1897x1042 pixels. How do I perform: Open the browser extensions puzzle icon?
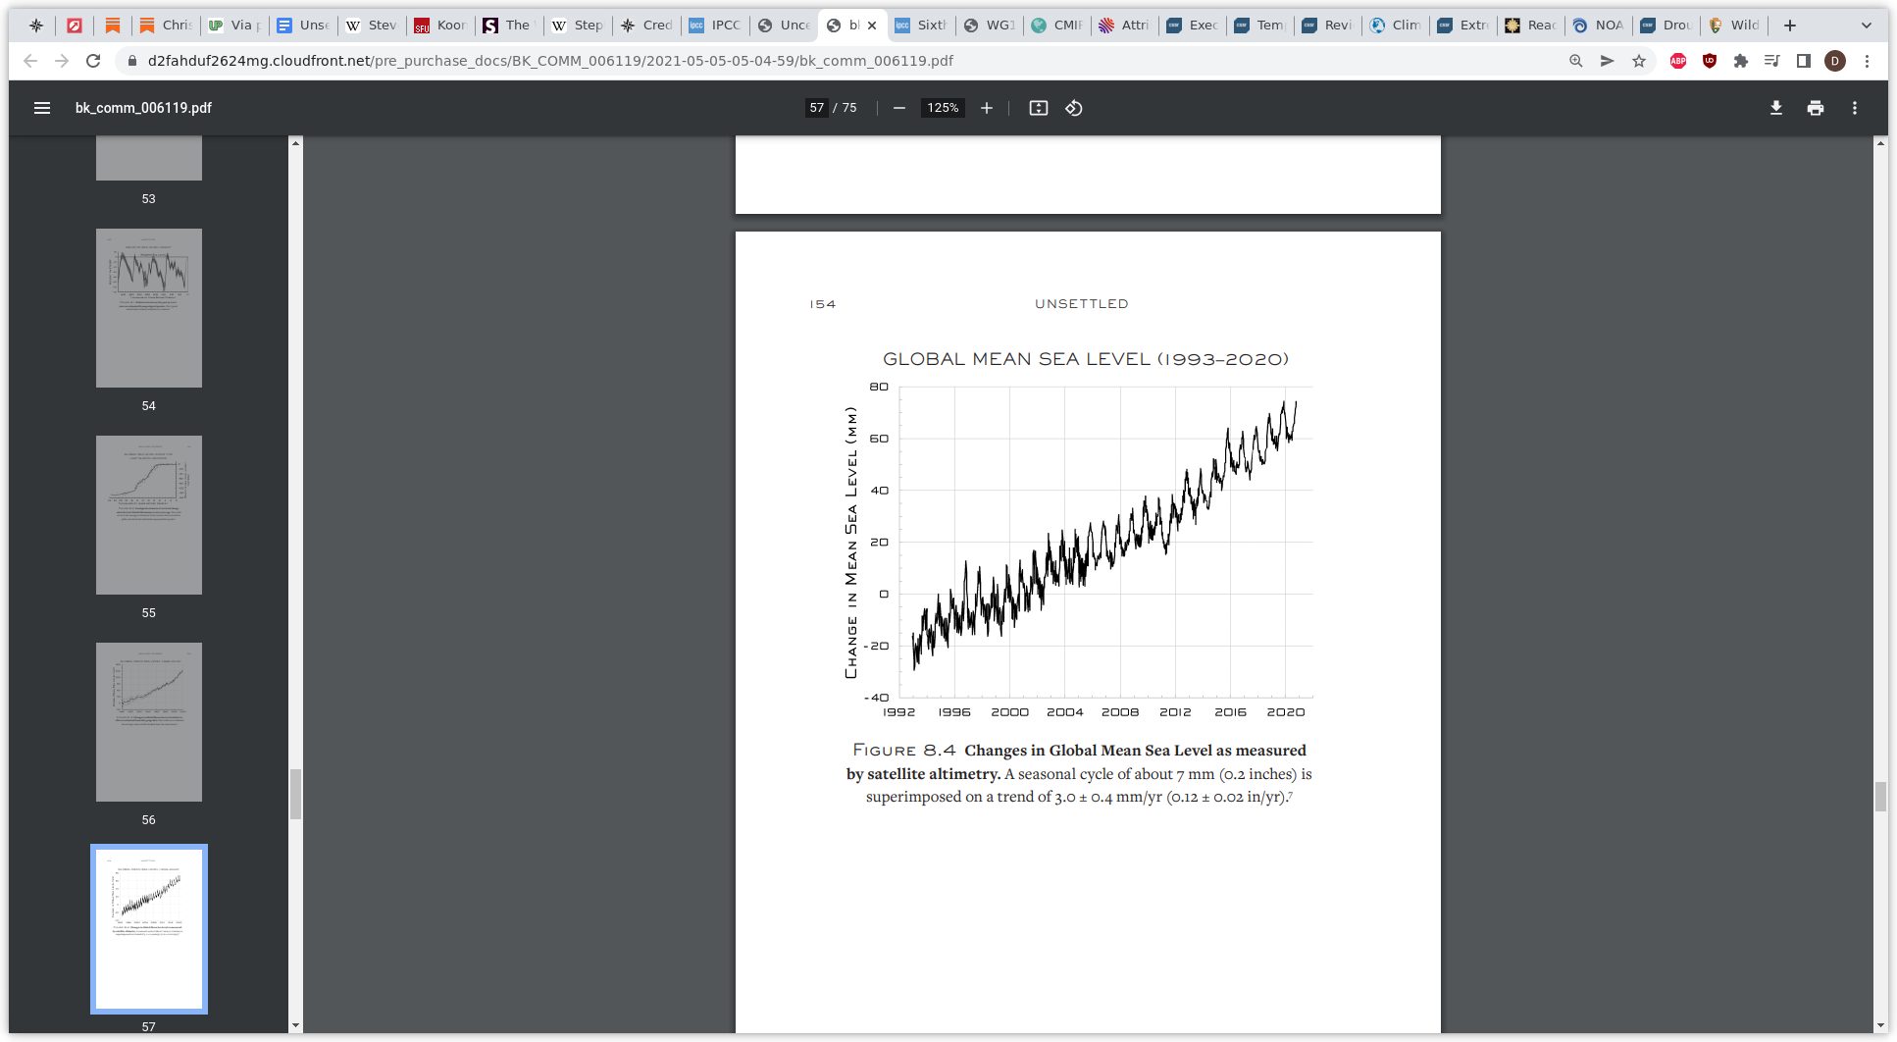point(1741,61)
